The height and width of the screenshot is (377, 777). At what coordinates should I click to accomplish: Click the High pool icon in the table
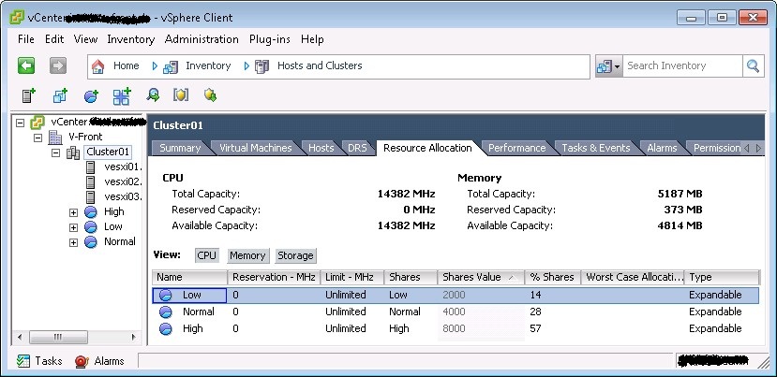point(166,329)
